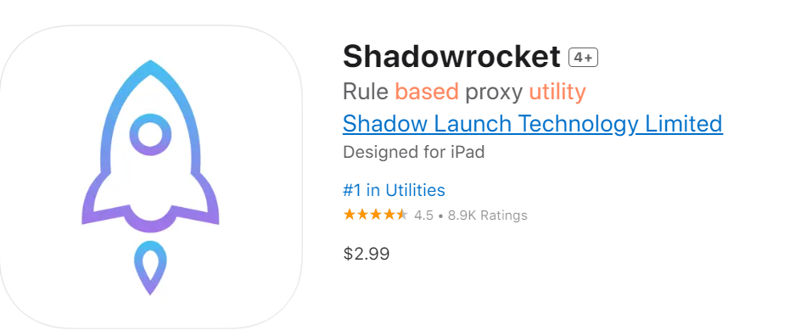
Task: Click the rocket's round porthole window
Action: (150, 135)
